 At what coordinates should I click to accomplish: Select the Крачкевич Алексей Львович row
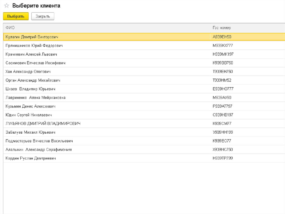point(31,54)
